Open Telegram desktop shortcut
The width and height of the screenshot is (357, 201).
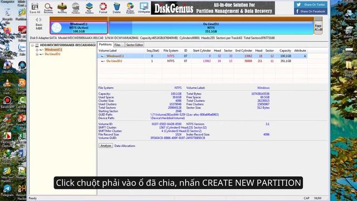(7, 190)
